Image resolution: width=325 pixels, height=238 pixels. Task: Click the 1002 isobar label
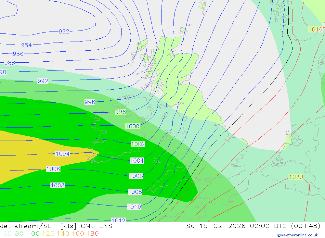(138, 144)
